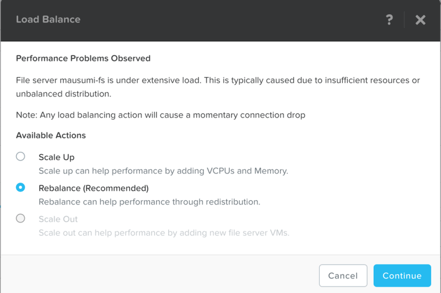Click the vertical divider beside the help icon
Screen dimensions: 441x293
tap(405, 20)
